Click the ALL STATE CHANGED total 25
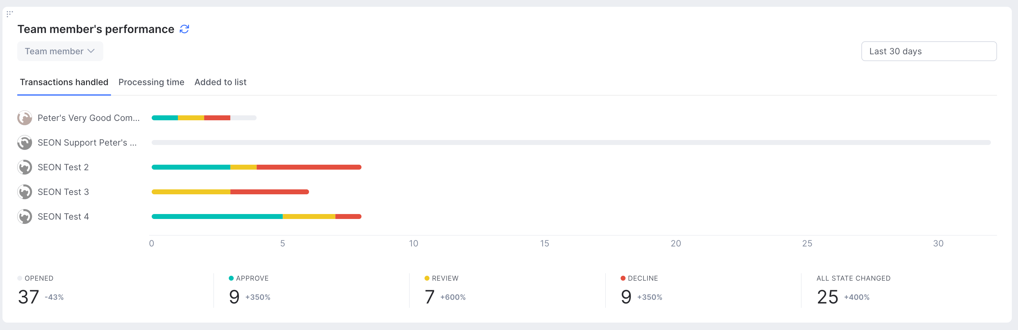Image resolution: width=1018 pixels, height=330 pixels. click(x=827, y=297)
